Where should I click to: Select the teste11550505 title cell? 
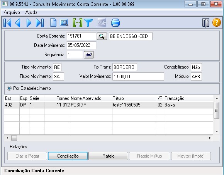tap(134, 105)
